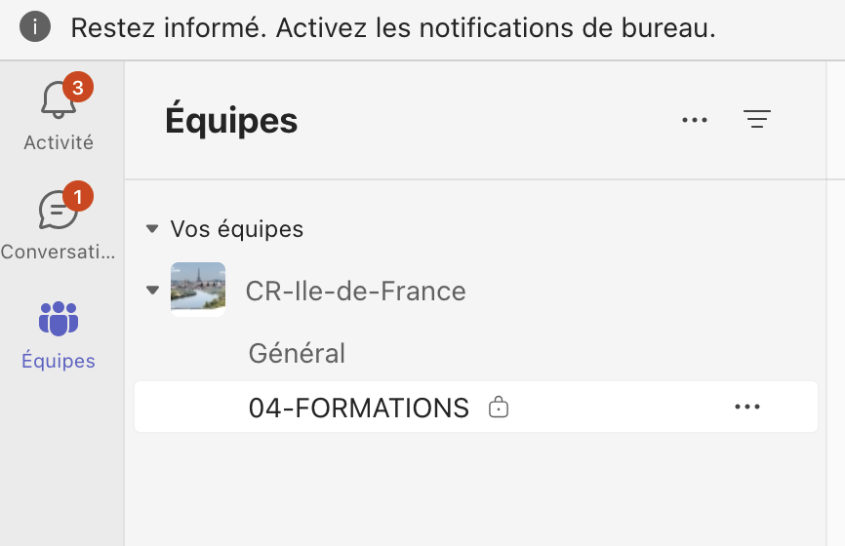Open the Conversations chat bubble icon

[58, 210]
